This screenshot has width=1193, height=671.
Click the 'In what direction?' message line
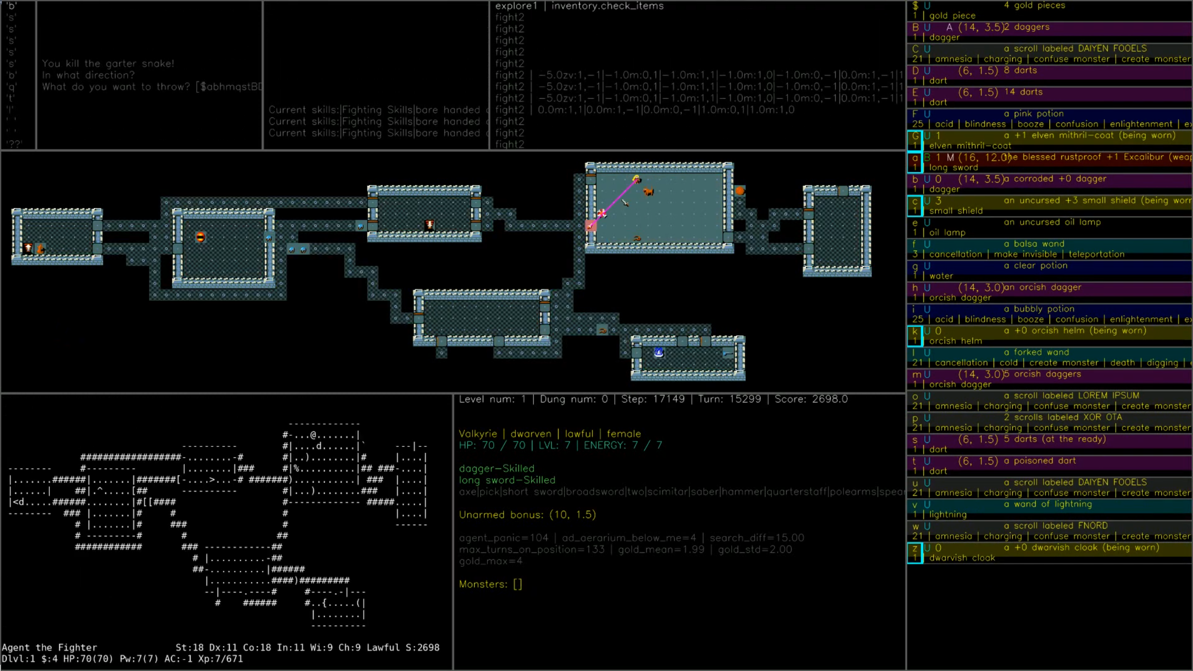pyautogui.click(x=88, y=75)
